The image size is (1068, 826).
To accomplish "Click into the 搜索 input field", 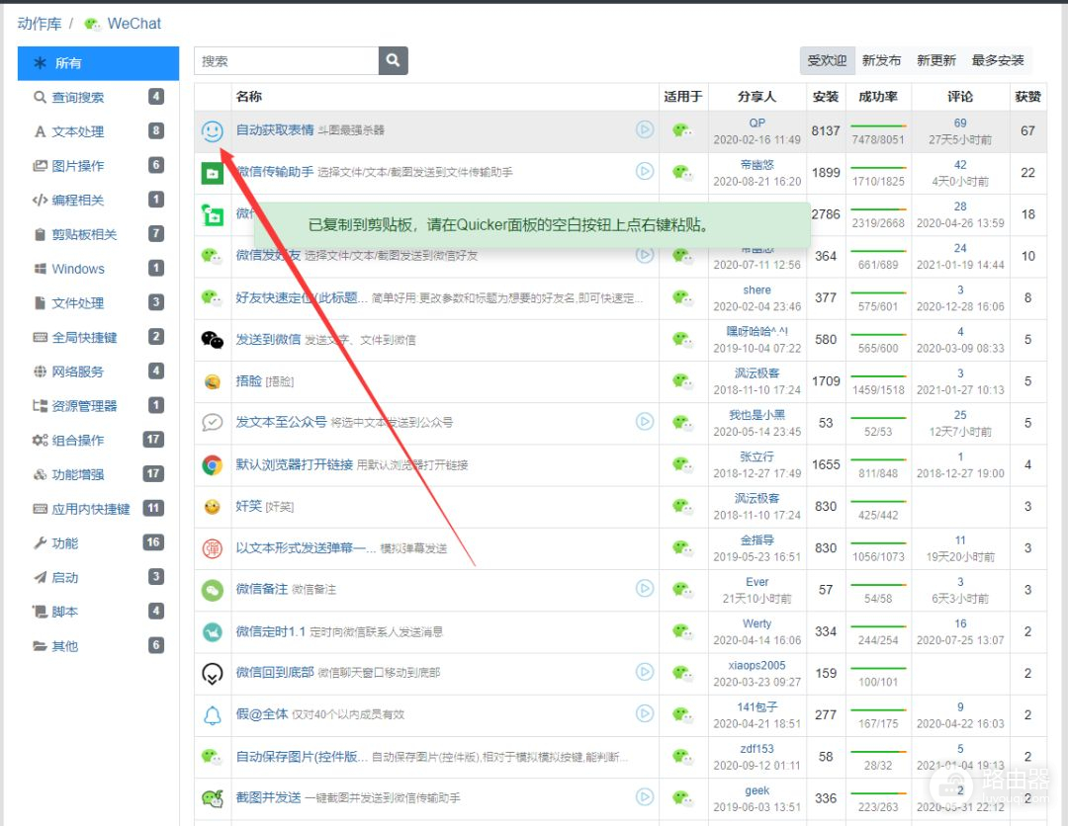I will (287, 60).
